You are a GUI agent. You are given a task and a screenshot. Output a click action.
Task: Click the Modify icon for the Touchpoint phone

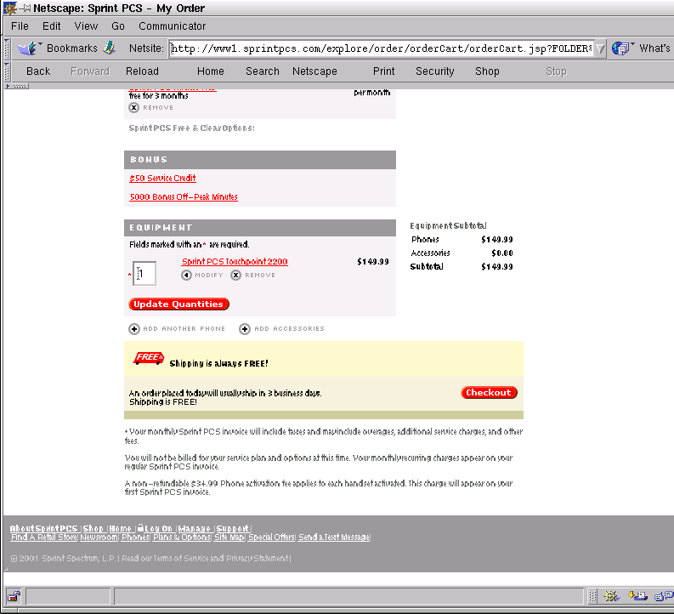186,276
